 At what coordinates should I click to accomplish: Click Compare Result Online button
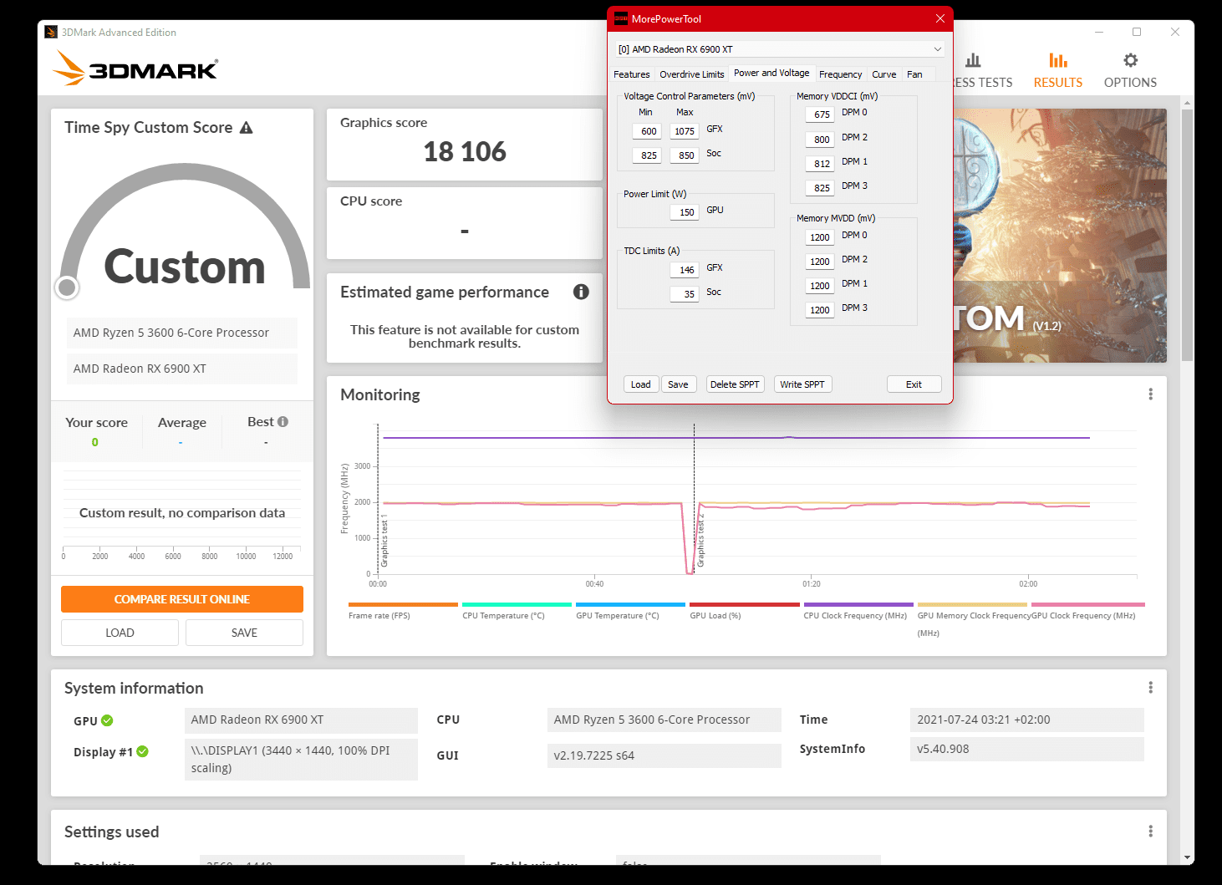tap(182, 599)
